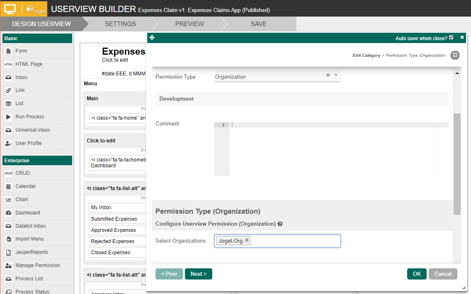Click inside the Comment code editor
Screen dimensions: 471x294
point(332,149)
